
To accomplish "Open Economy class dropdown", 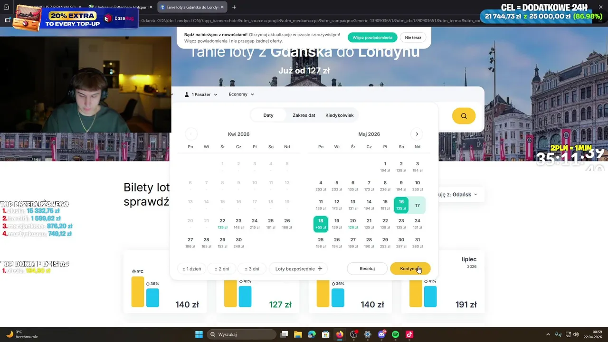I will (x=241, y=94).
